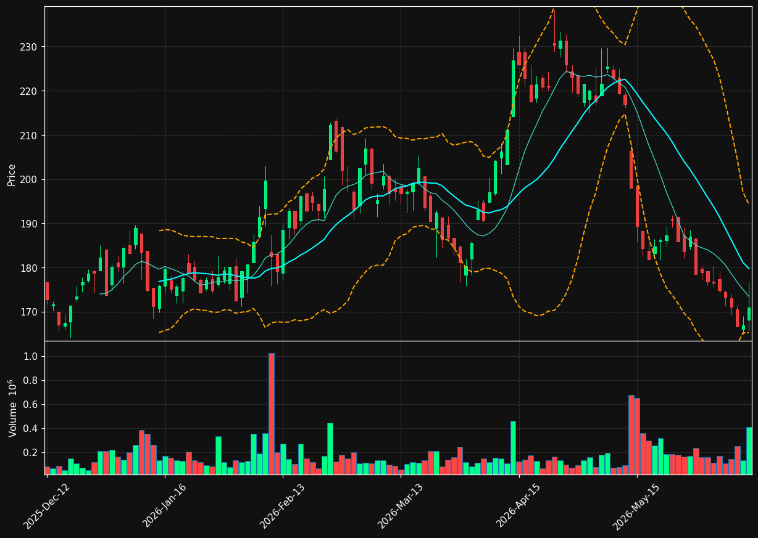Click the 2026-Feb-13 date label
The height and width of the screenshot is (538, 758).
(283, 506)
